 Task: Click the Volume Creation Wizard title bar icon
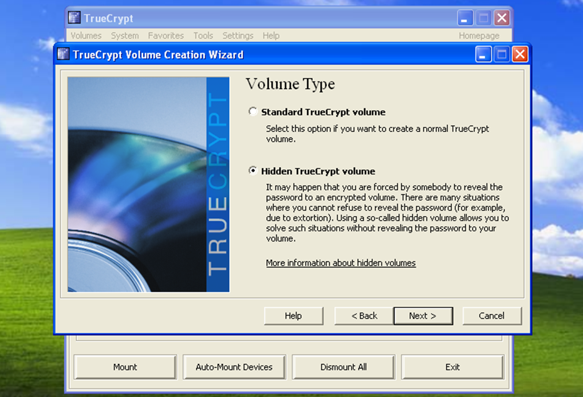click(63, 54)
